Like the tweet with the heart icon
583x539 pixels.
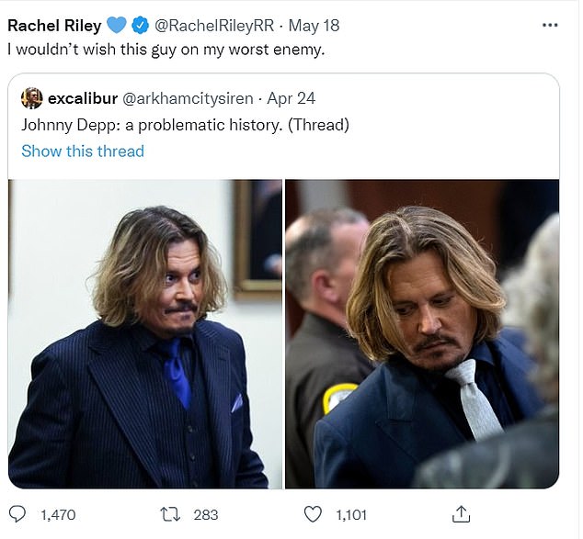[x=314, y=514]
